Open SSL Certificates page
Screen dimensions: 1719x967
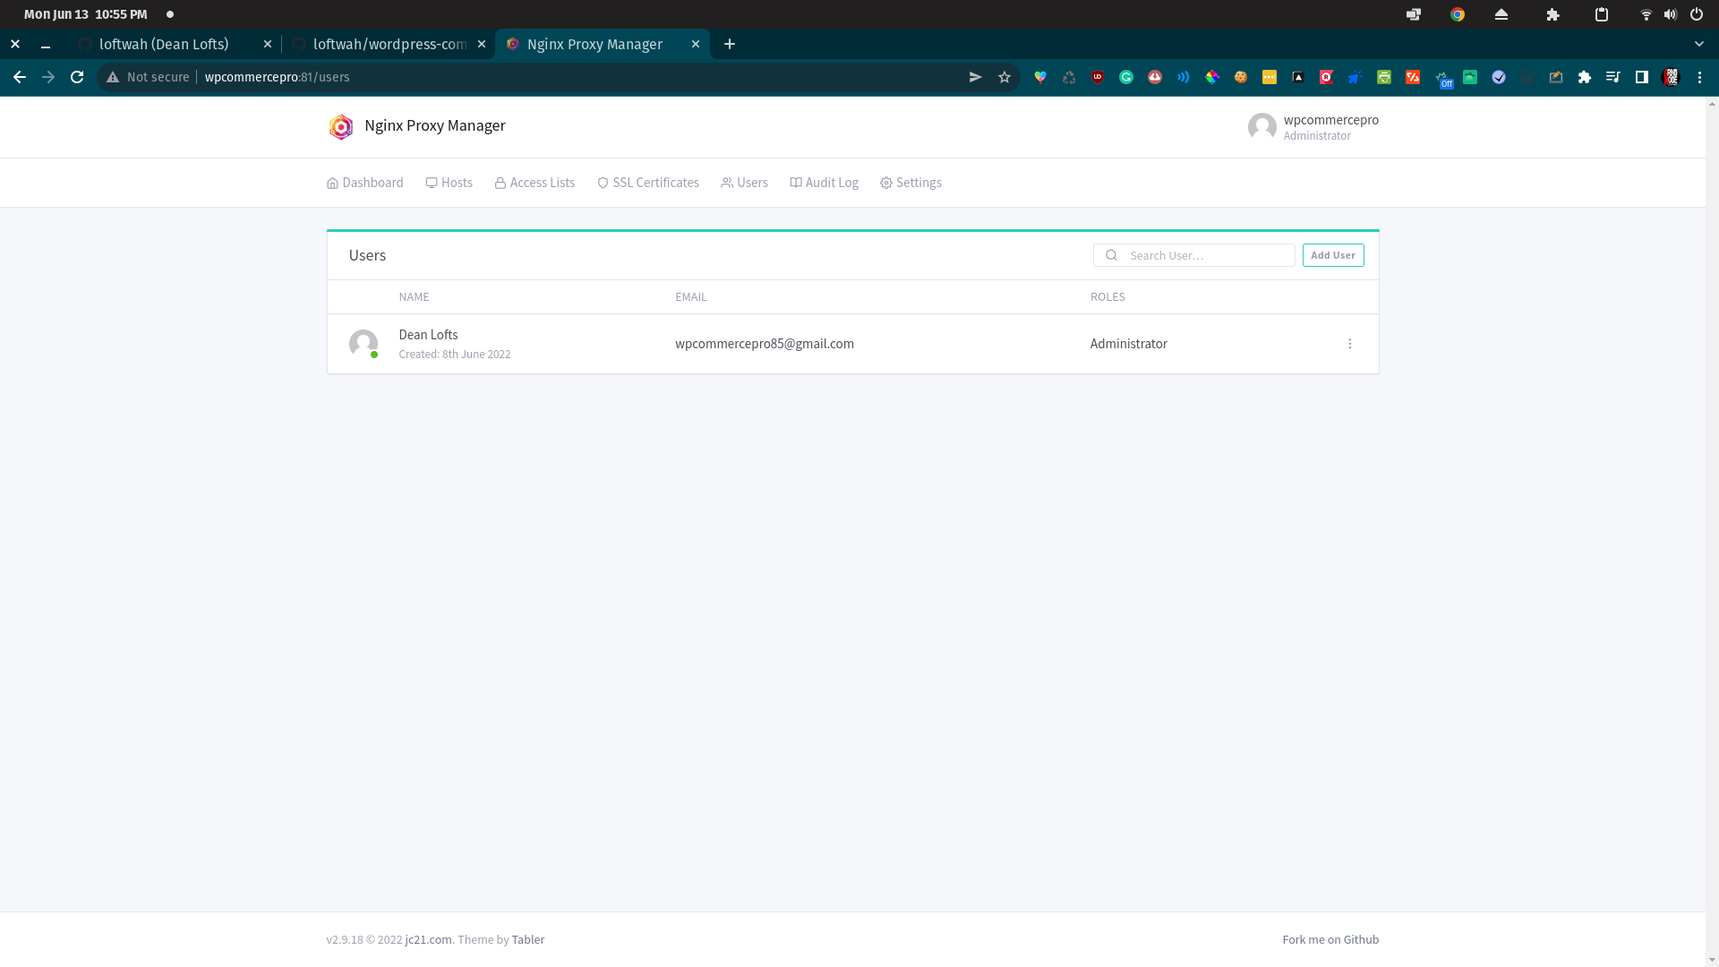click(648, 183)
